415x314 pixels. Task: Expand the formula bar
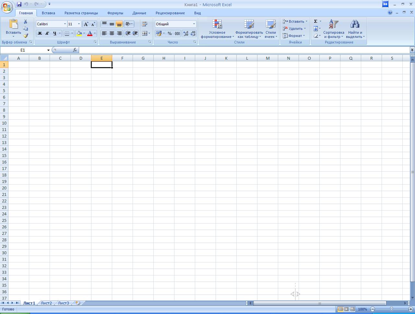click(412, 50)
